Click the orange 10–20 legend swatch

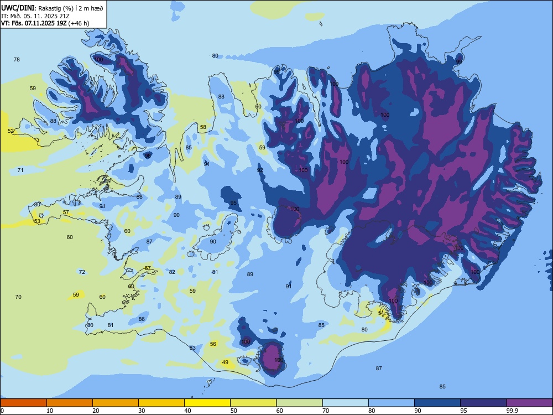click(x=70, y=403)
